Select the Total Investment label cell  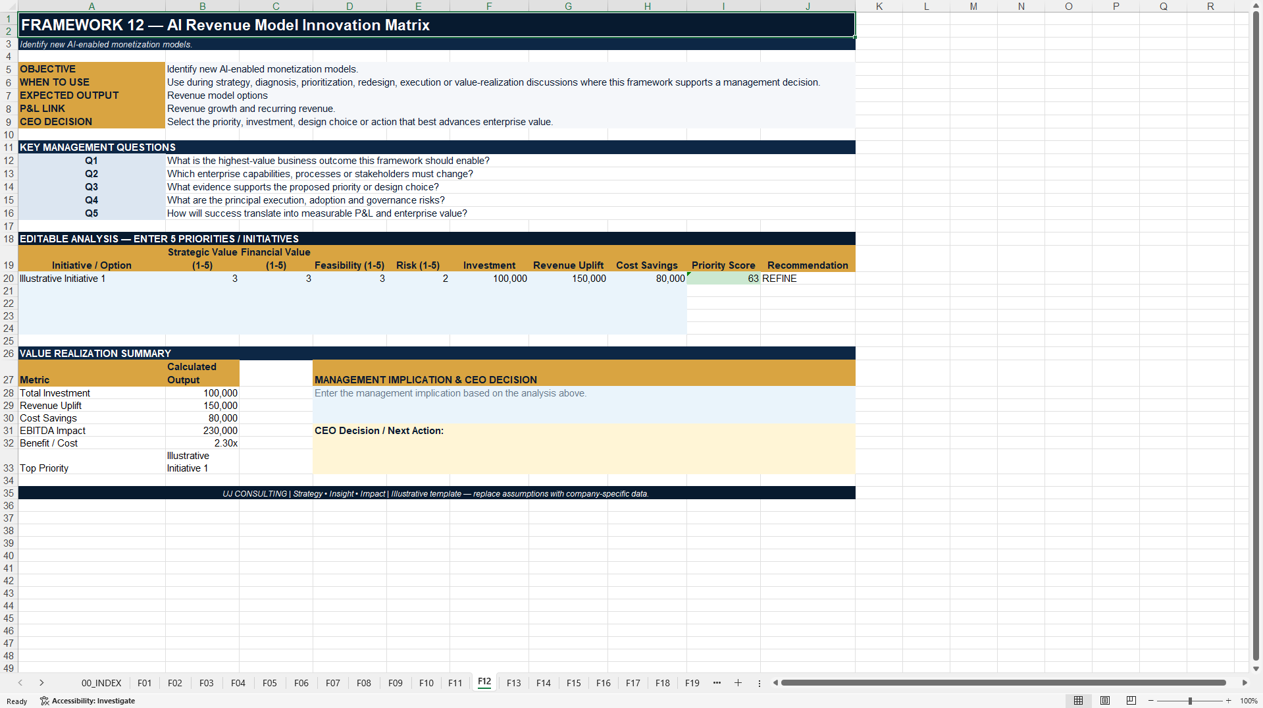(91, 393)
